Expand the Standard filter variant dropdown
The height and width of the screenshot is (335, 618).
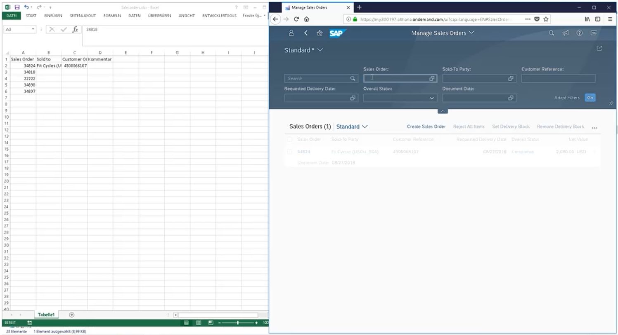tap(320, 50)
